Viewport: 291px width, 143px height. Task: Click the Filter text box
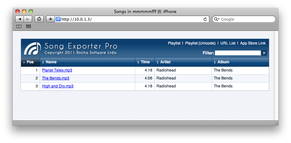[238, 53]
